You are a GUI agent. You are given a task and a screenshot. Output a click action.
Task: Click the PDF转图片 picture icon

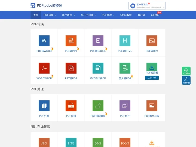coord(152,41)
